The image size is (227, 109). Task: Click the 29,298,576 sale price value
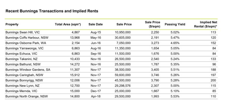pyautogui.click(x=123, y=86)
